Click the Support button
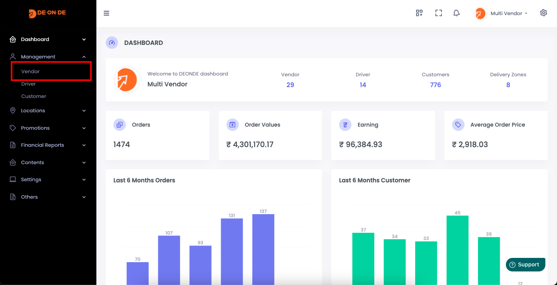 coord(525,265)
